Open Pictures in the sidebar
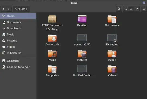This screenshot has width=147, height=99. tap(18, 41)
